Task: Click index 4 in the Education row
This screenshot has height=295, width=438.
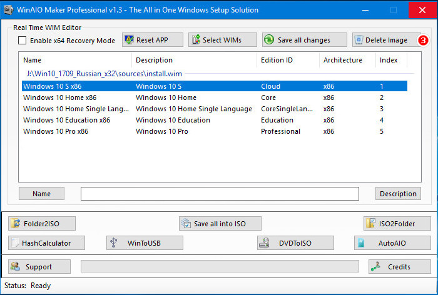Action: click(x=382, y=120)
